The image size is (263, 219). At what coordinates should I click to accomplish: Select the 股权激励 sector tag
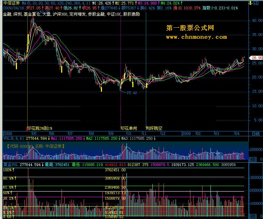tap(131, 14)
